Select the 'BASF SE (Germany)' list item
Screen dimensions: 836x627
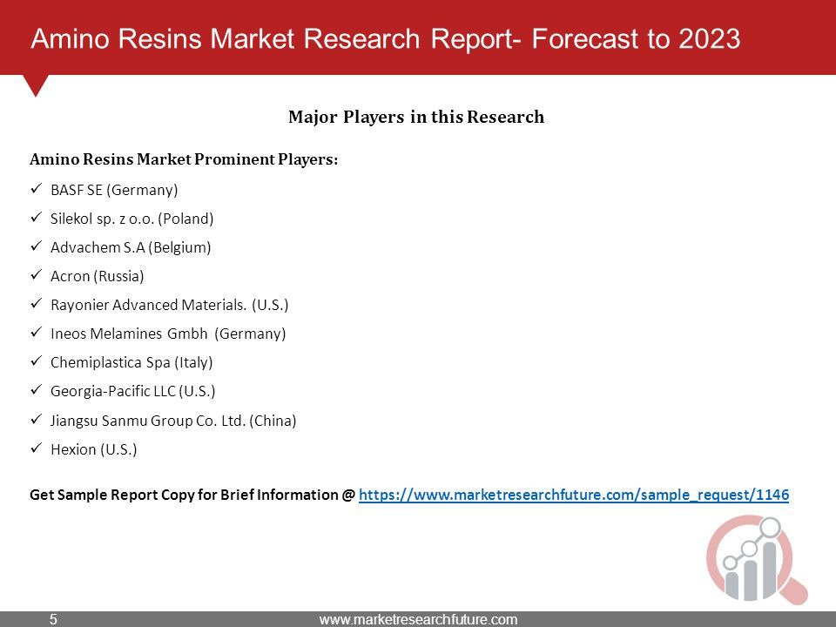(114, 190)
